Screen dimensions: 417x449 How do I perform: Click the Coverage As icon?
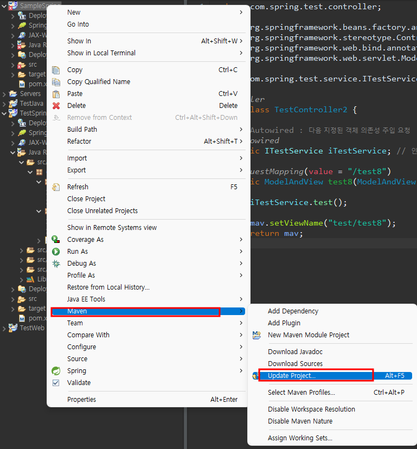(x=56, y=239)
